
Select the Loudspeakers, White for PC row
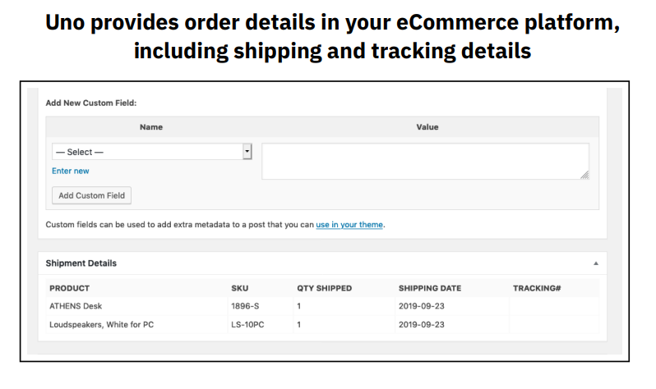coord(101,324)
